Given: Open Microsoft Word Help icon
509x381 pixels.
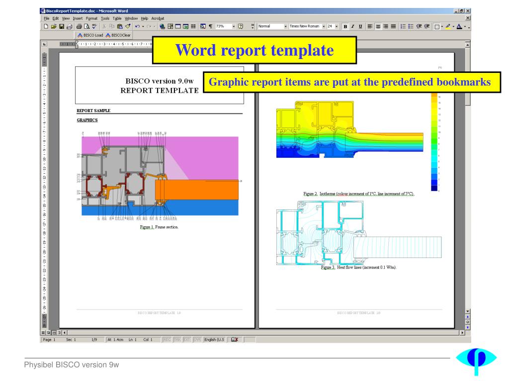Looking at the screenshot, I should [241, 26].
